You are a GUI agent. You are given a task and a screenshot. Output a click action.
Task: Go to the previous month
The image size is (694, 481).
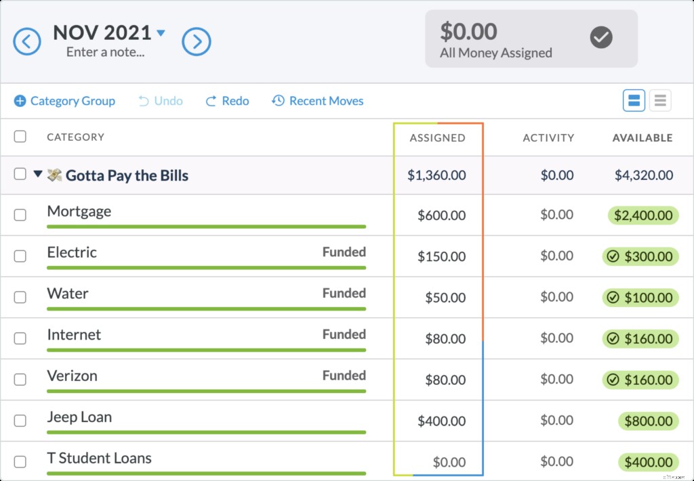(x=26, y=41)
